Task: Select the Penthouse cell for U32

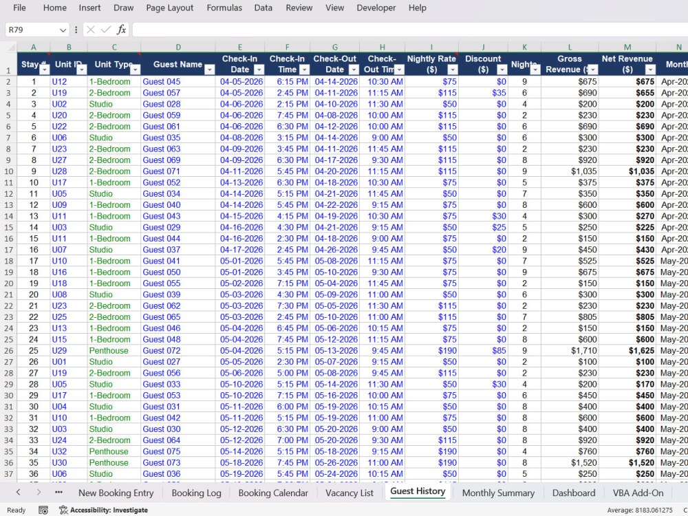Action: pyautogui.click(x=114, y=451)
